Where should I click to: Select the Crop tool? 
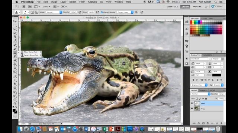pos(15,37)
